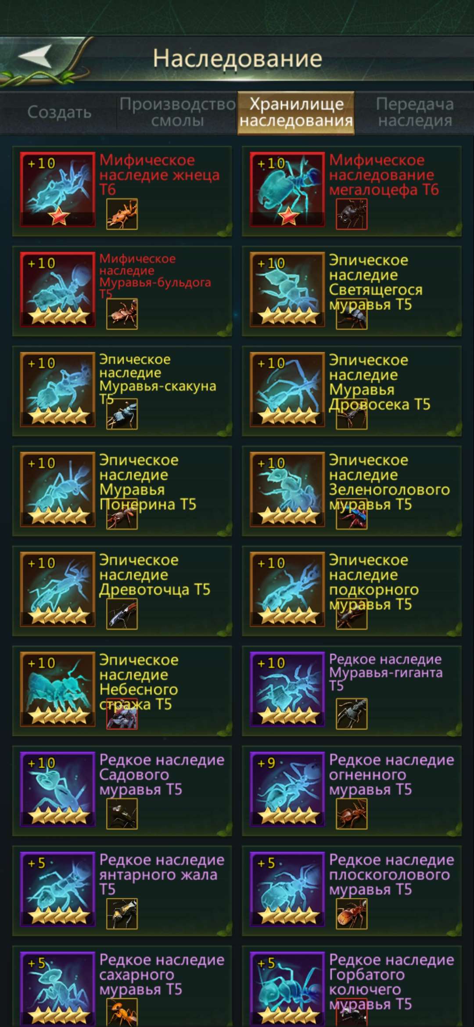Select Эпическое наследие Древоточца Т5 card
This screenshot has height=1027, width=474.
[122, 591]
